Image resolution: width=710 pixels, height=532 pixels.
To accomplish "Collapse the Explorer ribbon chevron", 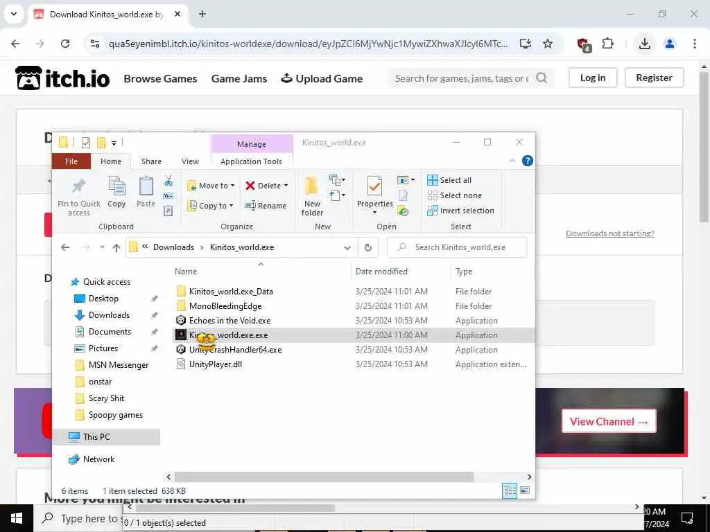I will tap(512, 161).
